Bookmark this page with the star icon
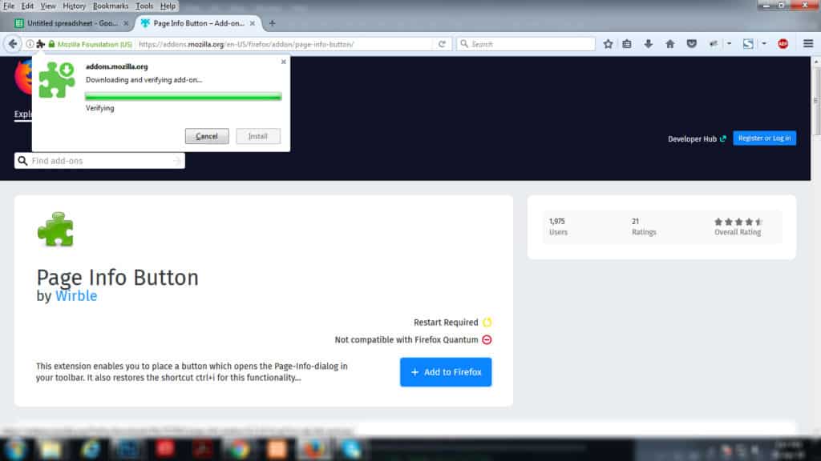This screenshot has width=821, height=461. coord(608,44)
